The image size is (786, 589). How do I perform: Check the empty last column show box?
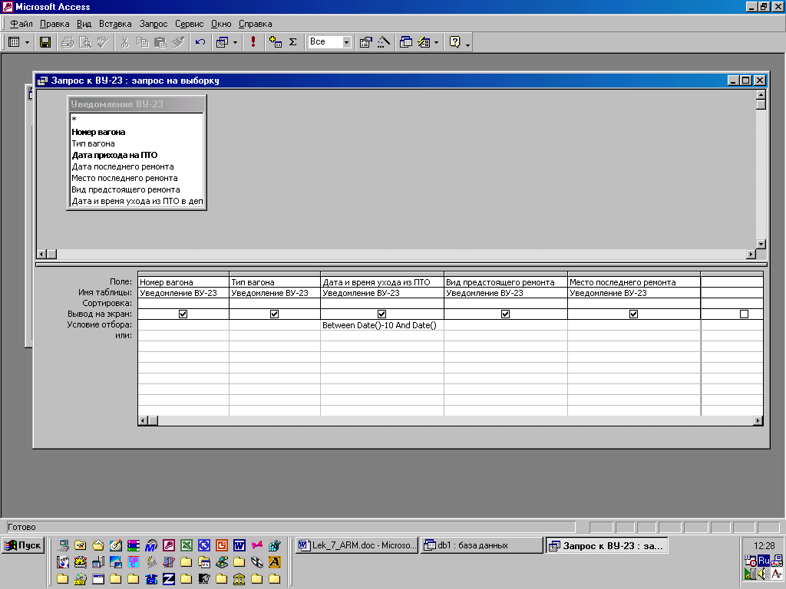coord(744,314)
